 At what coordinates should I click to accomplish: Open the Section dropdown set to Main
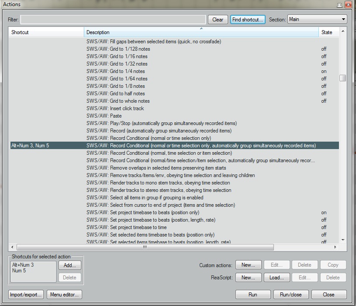317,19
